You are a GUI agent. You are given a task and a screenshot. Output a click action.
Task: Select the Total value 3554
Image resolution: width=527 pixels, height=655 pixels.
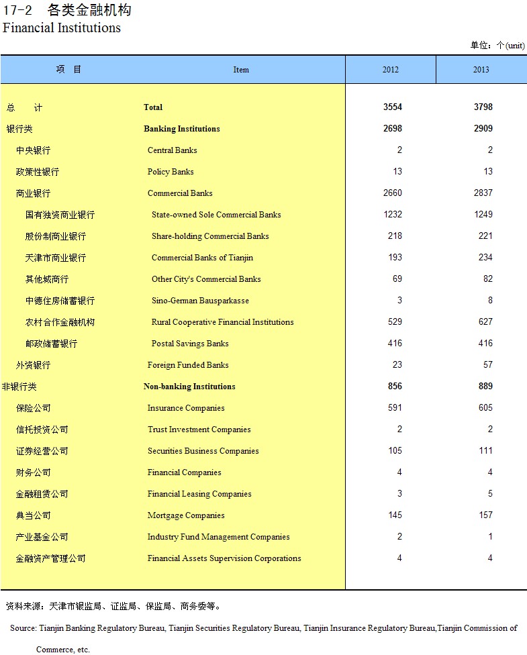click(392, 107)
